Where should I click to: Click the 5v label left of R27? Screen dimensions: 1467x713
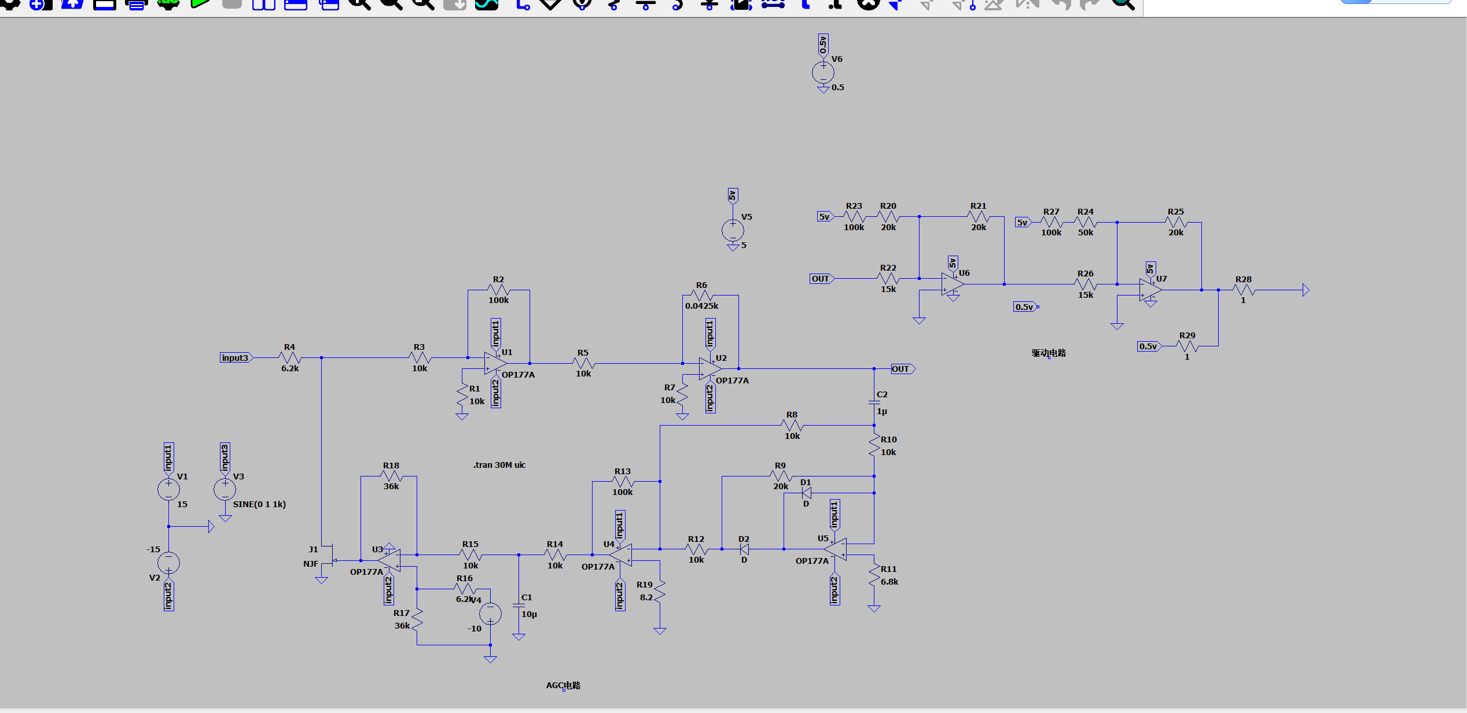[x=1023, y=222]
